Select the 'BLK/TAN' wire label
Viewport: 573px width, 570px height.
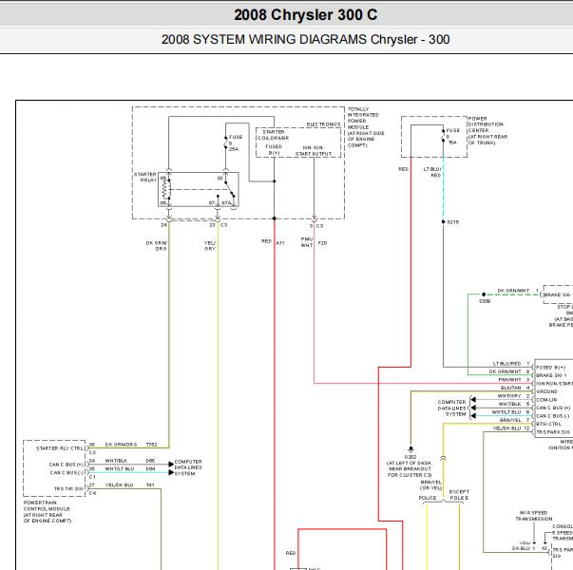[x=510, y=388]
